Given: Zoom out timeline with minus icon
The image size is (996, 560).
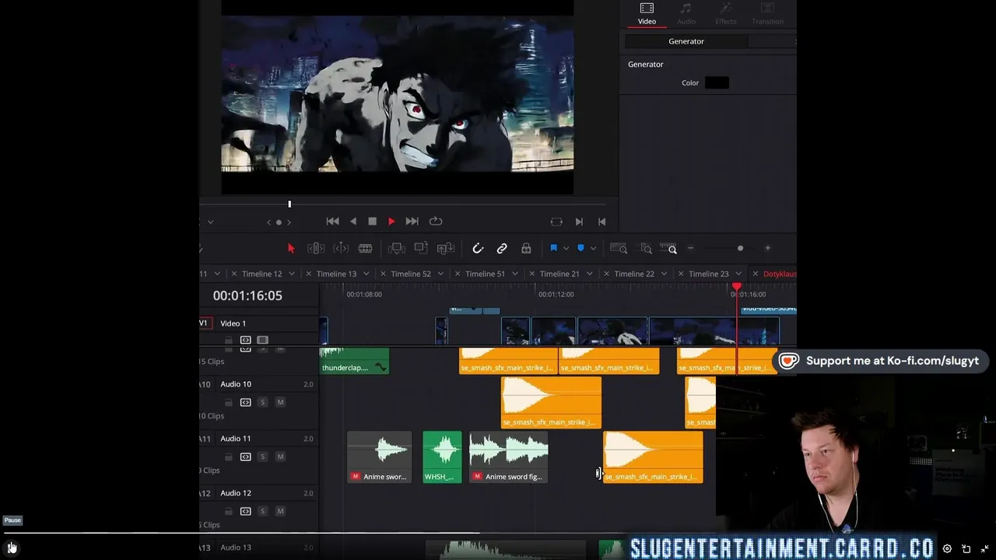Looking at the screenshot, I should [690, 248].
